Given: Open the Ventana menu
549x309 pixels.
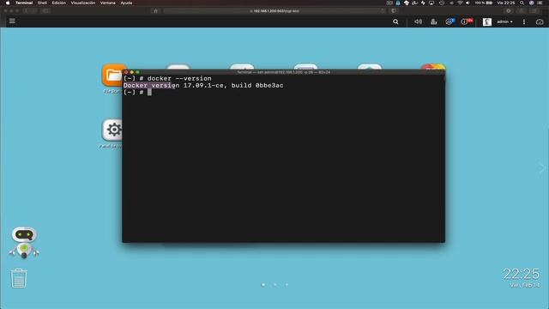Looking at the screenshot, I should click(108, 3).
